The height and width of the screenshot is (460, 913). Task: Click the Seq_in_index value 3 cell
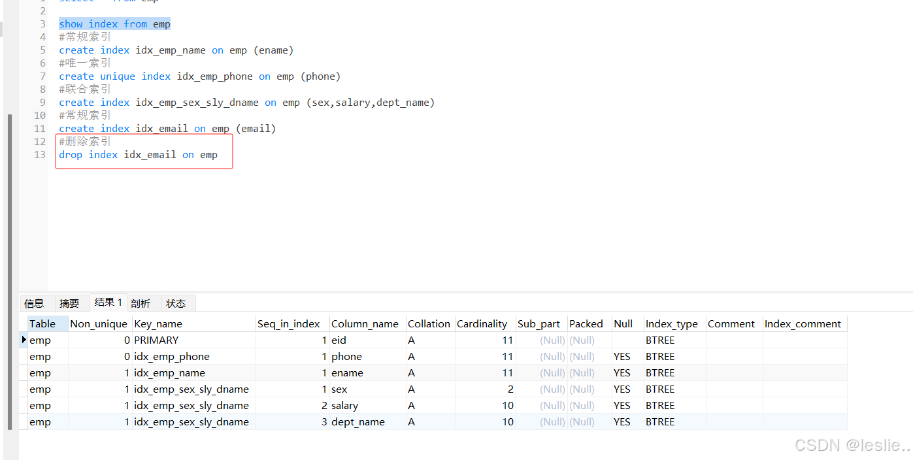[x=293, y=421]
